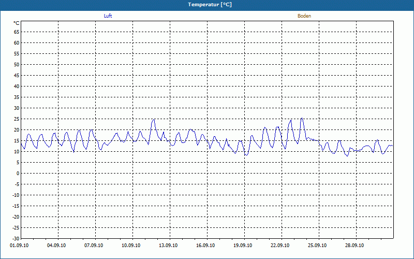Click the -15 y-axis value
Screen dimensions: 414x259
tap(16, 206)
